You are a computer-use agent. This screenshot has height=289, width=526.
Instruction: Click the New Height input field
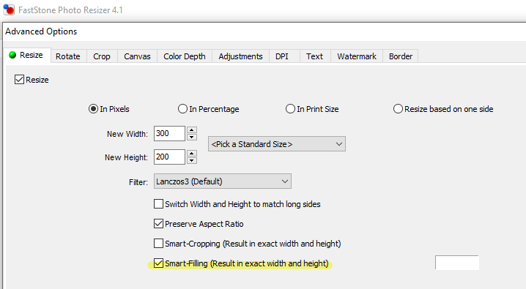[x=169, y=157]
